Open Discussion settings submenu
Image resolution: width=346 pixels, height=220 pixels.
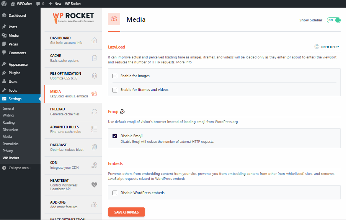[x=10, y=130]
